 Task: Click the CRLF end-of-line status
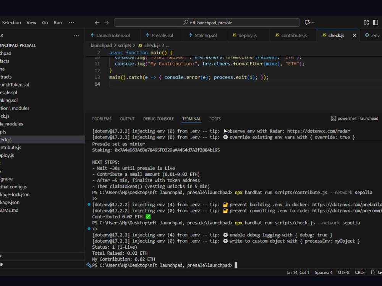pos(359,272)
